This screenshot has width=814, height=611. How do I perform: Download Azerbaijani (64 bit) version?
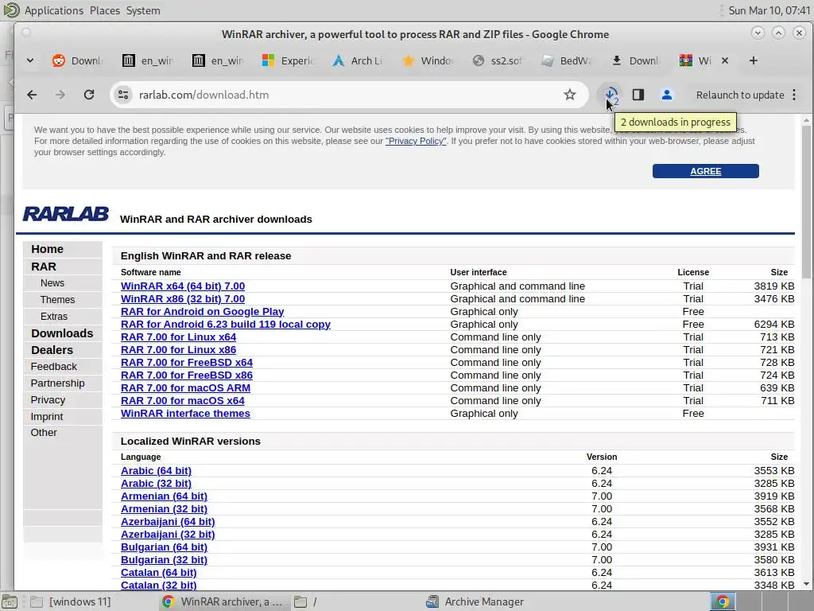point(168,521)
